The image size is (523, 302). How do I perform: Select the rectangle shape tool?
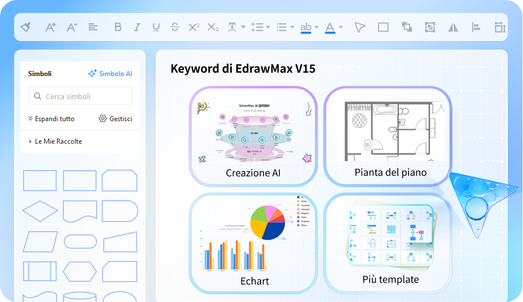coord(383,27)
